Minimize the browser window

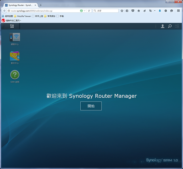[168, 2]
